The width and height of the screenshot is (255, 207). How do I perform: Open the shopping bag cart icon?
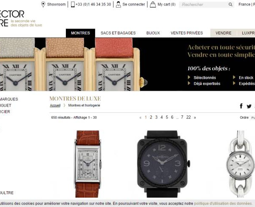click(x=153, y=4)
